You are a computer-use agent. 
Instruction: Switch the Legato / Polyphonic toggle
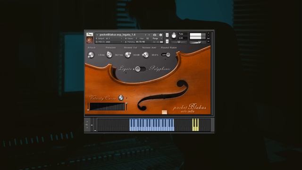(140, 69)
